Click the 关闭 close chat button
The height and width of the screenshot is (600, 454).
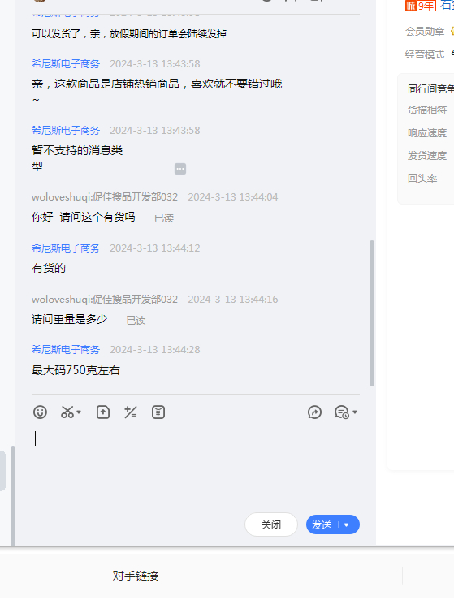click(271, 524)
